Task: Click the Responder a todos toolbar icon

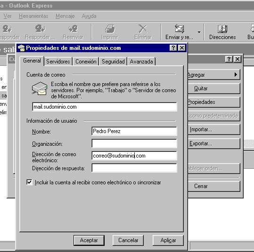Action: pyautogui.click(x=40, y=29)
